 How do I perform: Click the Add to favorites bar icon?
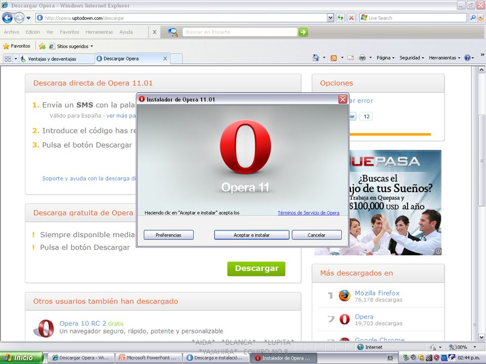click(42, 46)
